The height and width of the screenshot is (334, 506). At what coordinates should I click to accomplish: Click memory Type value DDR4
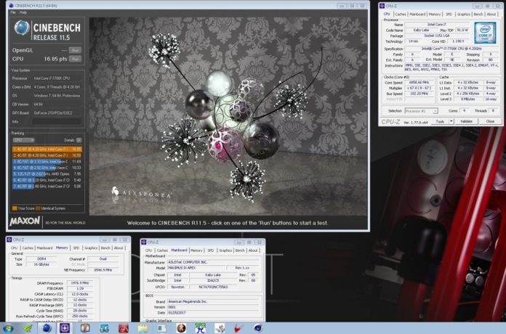tap(41, 259)
